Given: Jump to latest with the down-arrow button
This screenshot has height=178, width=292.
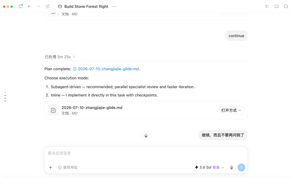Looking at the screenshot, I should click(x=146, y=136).
